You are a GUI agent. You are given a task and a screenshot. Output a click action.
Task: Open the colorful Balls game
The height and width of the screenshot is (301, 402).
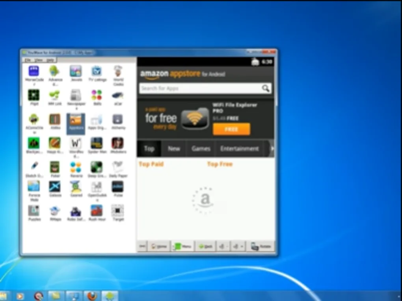pyautogui.click(x=97, y=95)
